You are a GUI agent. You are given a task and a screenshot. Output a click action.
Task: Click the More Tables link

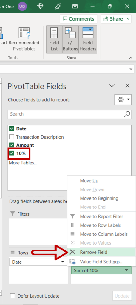(x=23, y=163)
